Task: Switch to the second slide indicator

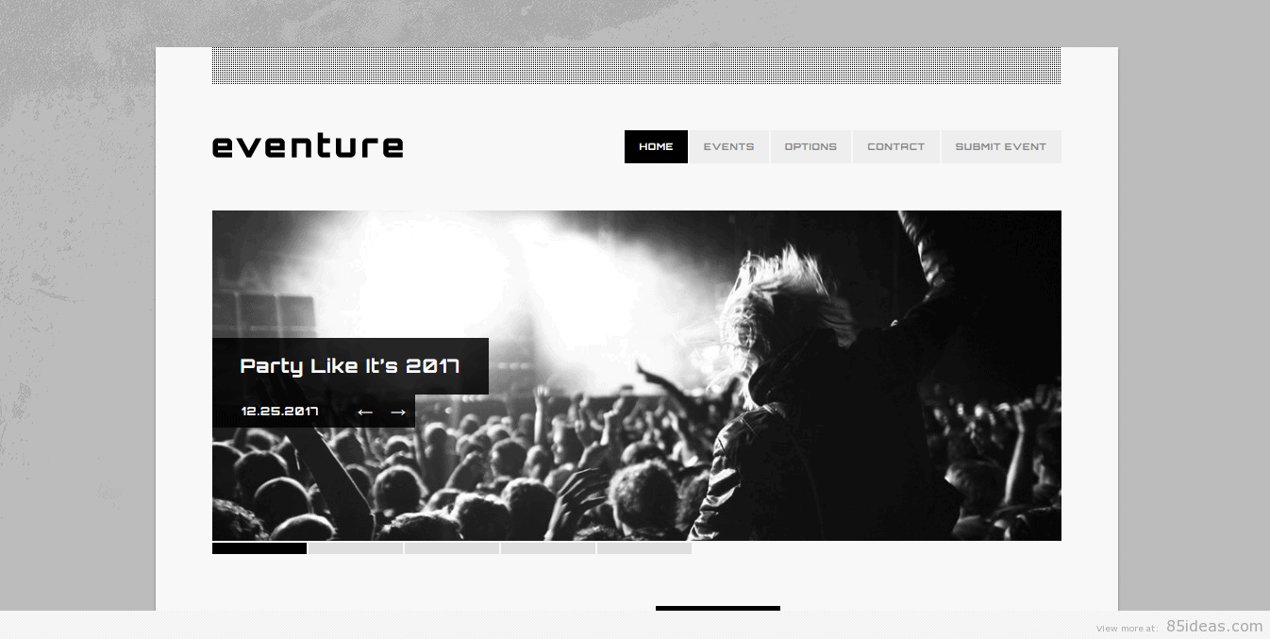Action: [356, 548]
